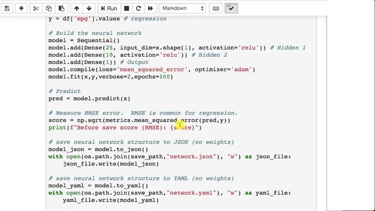Click the 'Measure RMSE error' comment line
Viewport: 375px width, 211px height.
(143, 113)
